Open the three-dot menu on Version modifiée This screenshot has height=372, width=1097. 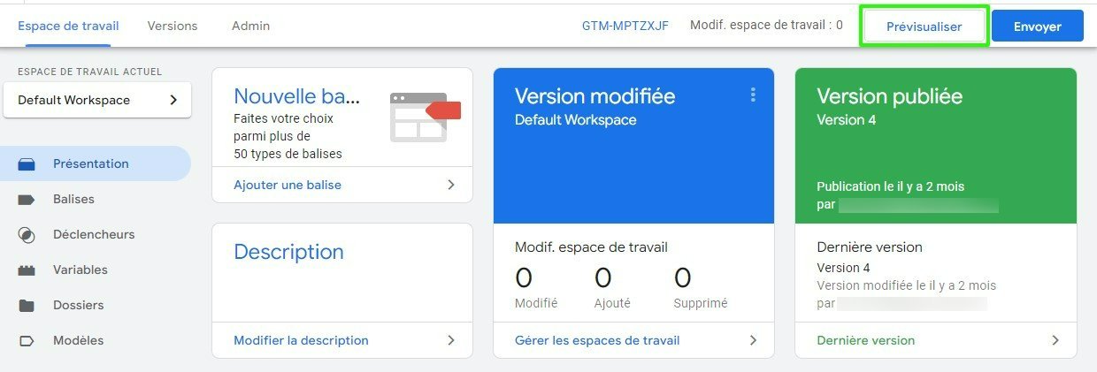(x=753, y=95)
